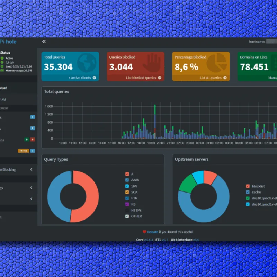Toggle the HTTPS query type checkbox
The height and width of the screenshot is (277, 277).
(x=127, y=210)
